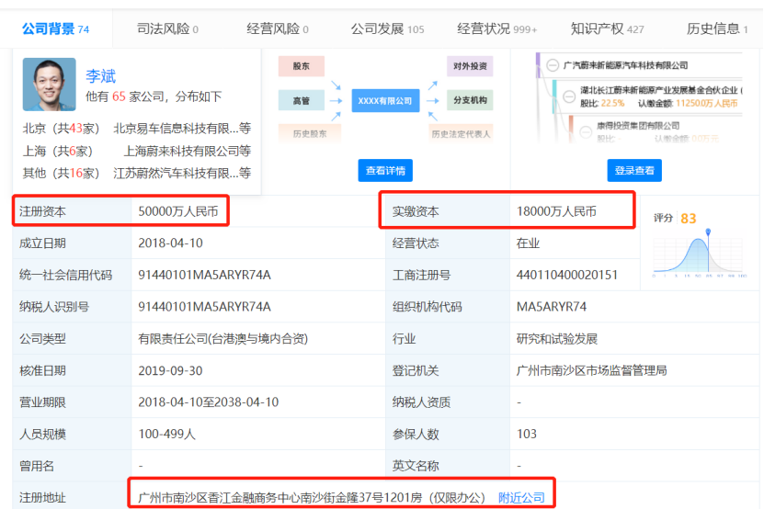This screenshot has height=509, width=764.
Task: Go to the 知识产权 tab
Action: (607, 29)
